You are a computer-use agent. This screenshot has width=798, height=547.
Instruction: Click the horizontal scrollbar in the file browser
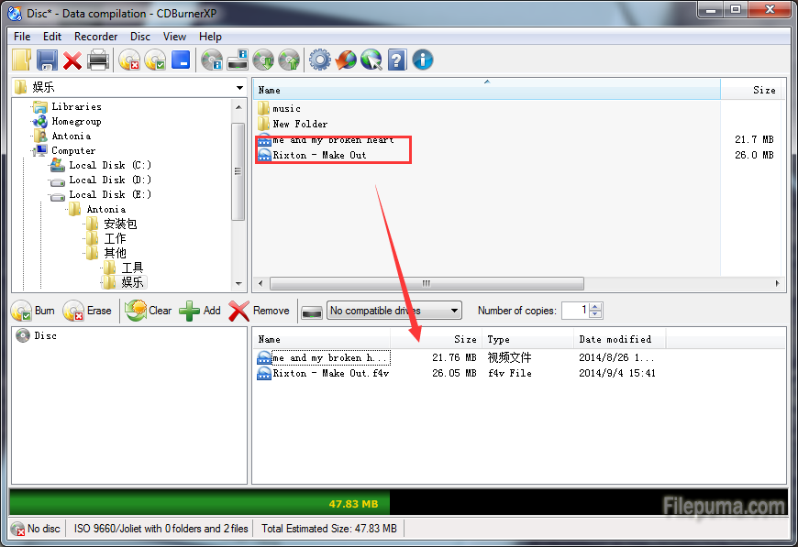427,283
